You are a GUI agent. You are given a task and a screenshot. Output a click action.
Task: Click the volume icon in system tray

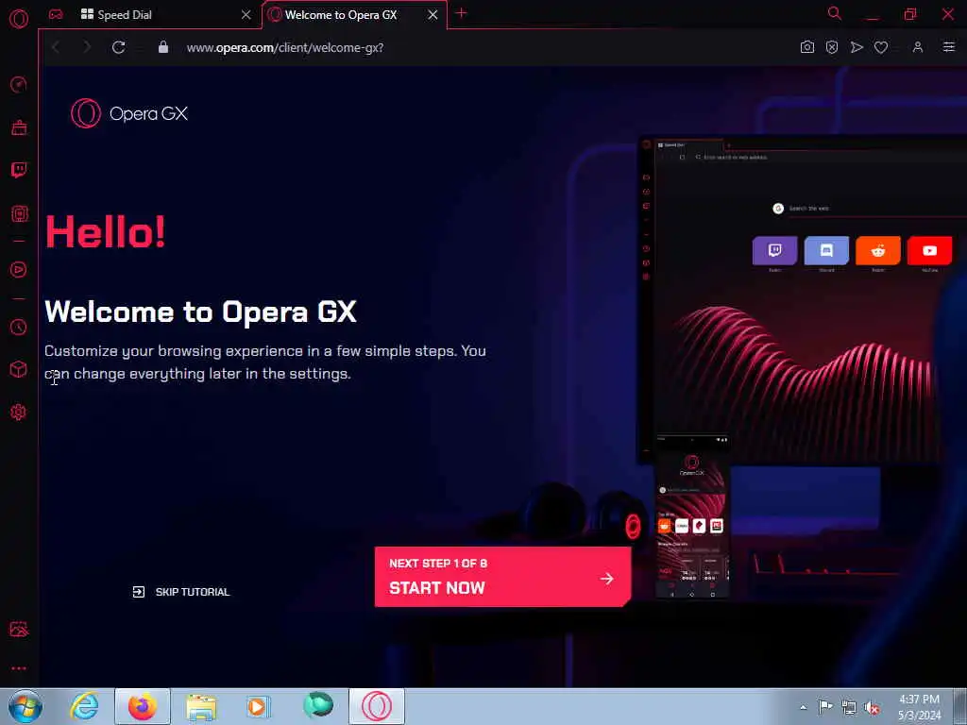[872, 708]
